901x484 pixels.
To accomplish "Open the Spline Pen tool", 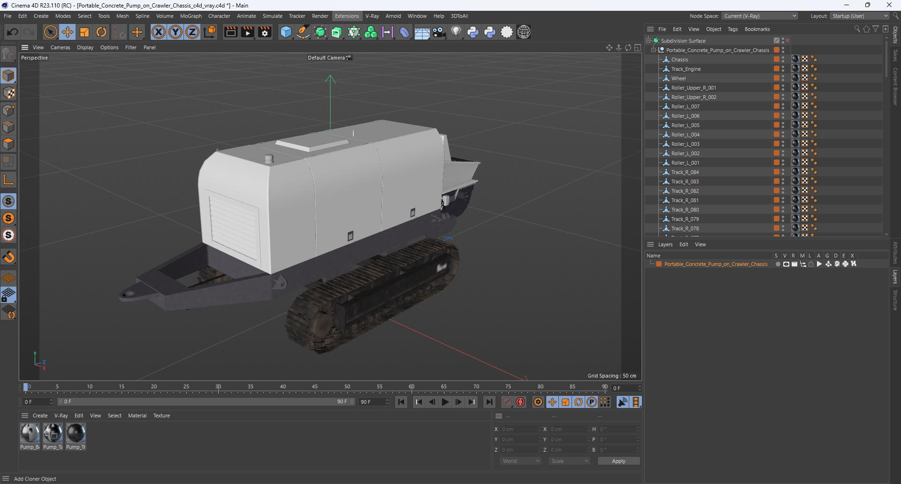I will pyautogui.click(x=303, y=32).
